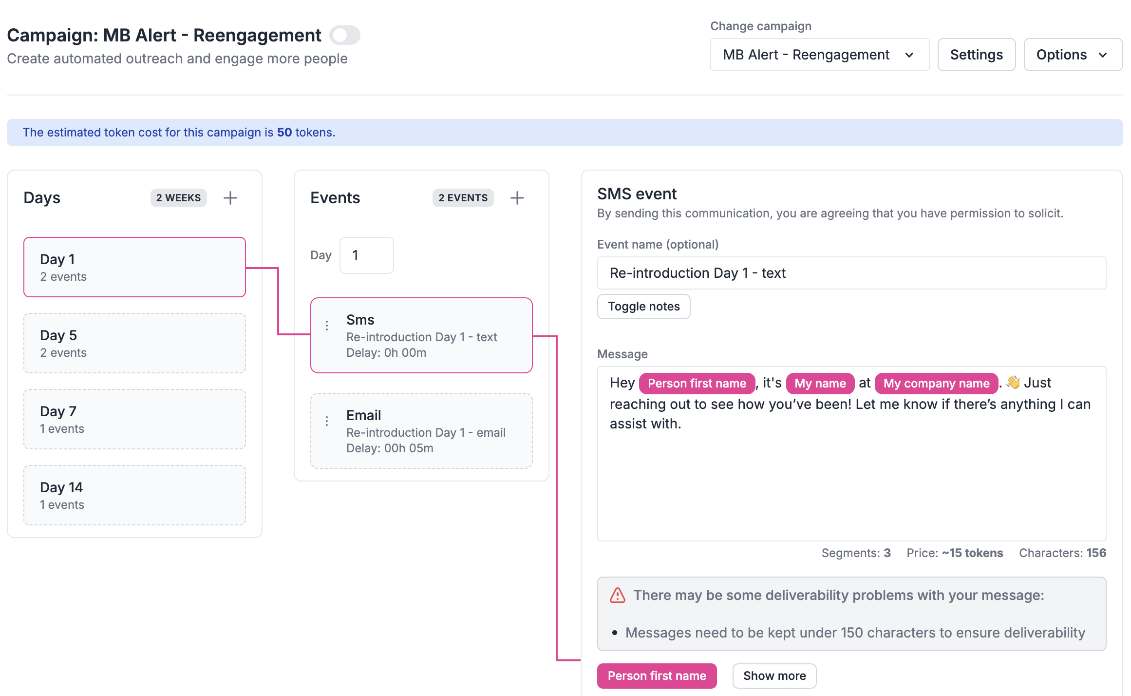
Task: Select the Day 5 card
Action: [134, 343]
